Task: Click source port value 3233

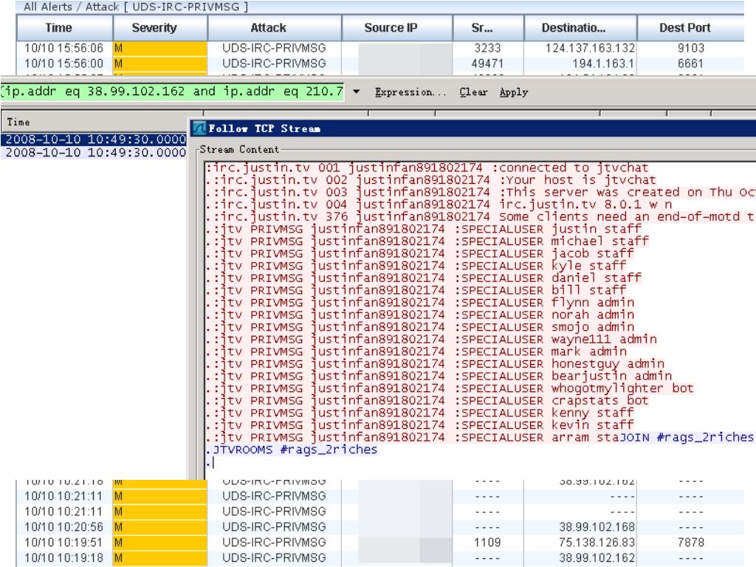Action: point(487,48)
